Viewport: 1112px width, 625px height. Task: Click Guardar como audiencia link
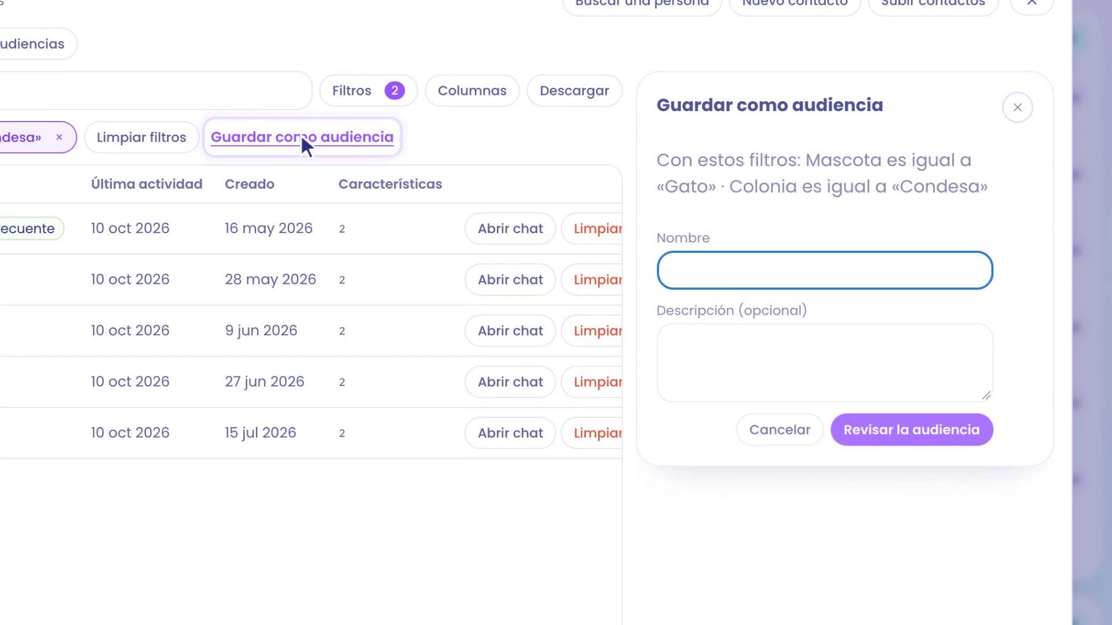(302, 137)
